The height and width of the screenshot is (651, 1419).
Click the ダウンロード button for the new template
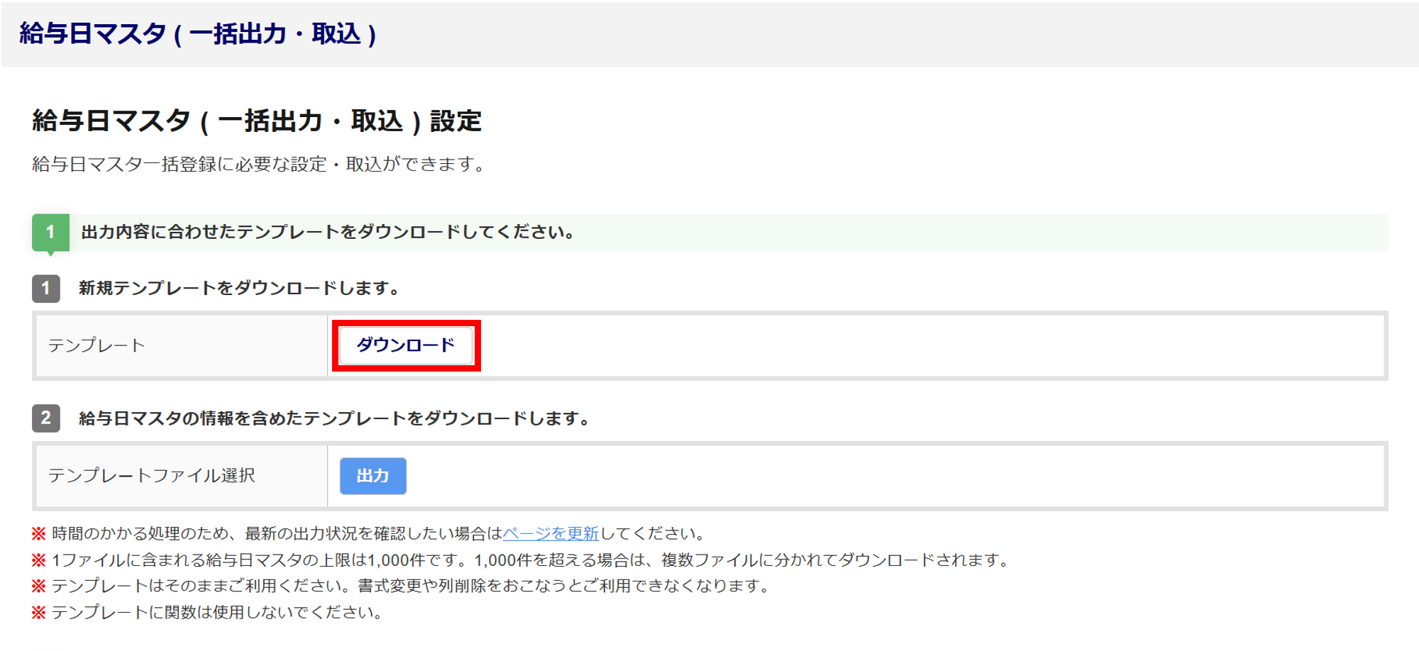point(406,345)
